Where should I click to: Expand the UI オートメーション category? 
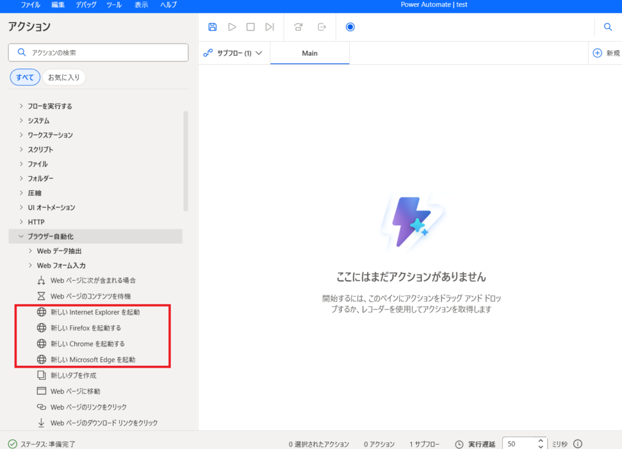pos(22,208)
